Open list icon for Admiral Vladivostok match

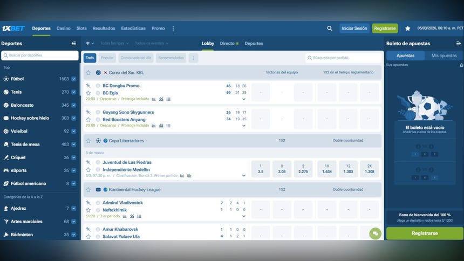[x=139, y=216]
